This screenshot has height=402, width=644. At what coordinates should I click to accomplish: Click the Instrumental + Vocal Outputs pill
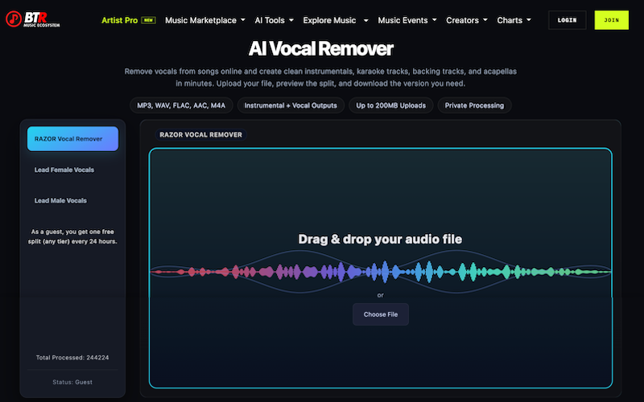pos(291,105)
